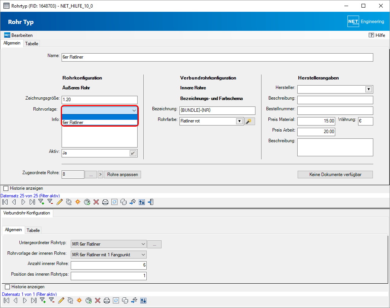390x308 pixels.
Task: Open Hersteller dropdown arrow
Action: [x=369, y=89]
